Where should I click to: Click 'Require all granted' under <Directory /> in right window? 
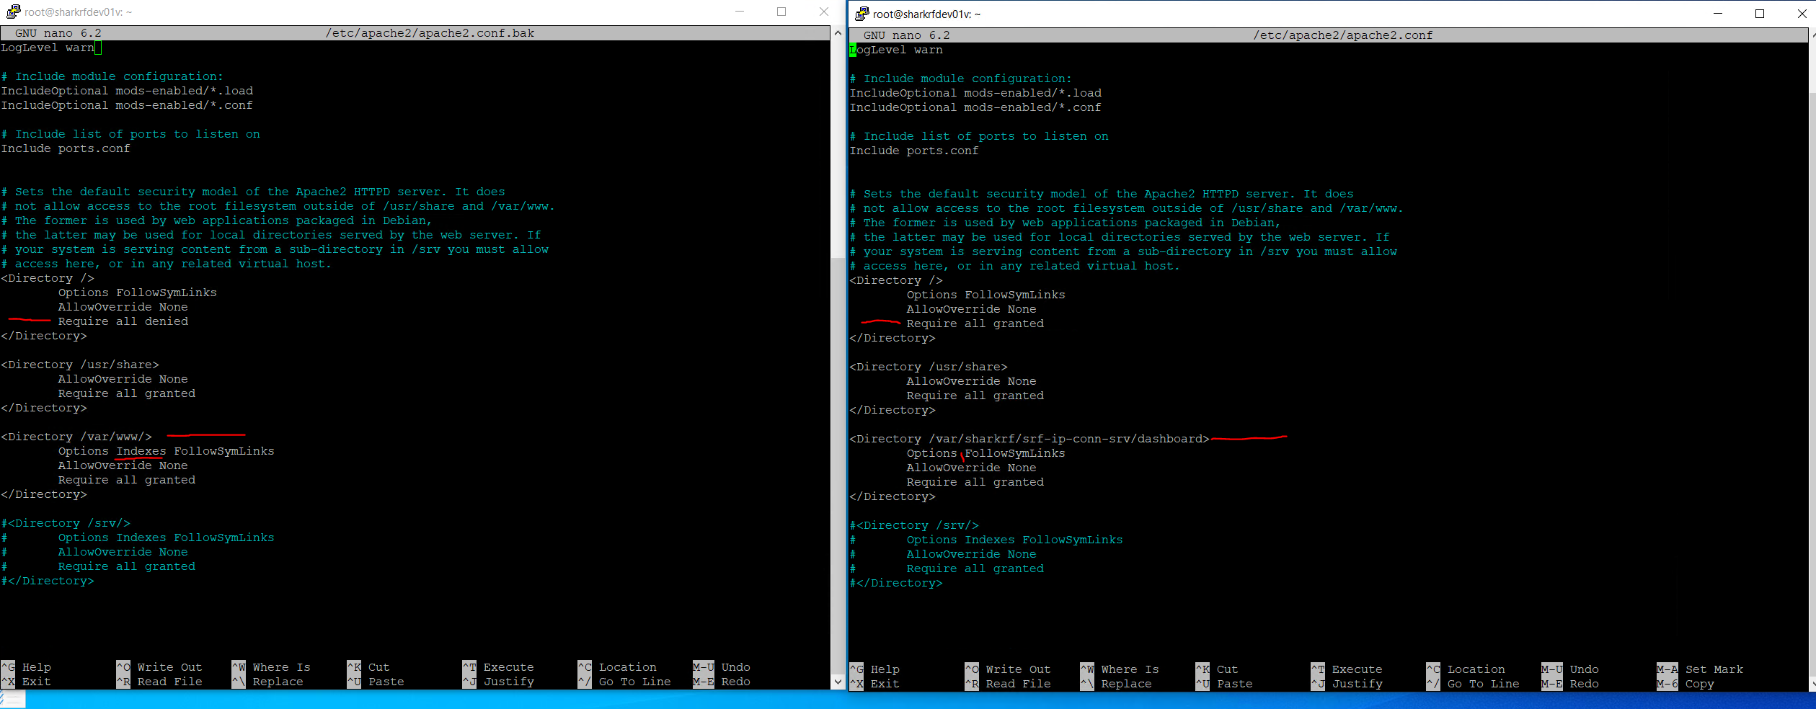(x=975, y=324)
